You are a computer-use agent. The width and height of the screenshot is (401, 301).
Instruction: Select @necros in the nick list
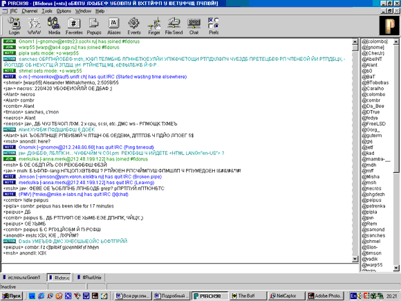coord(371,189)
